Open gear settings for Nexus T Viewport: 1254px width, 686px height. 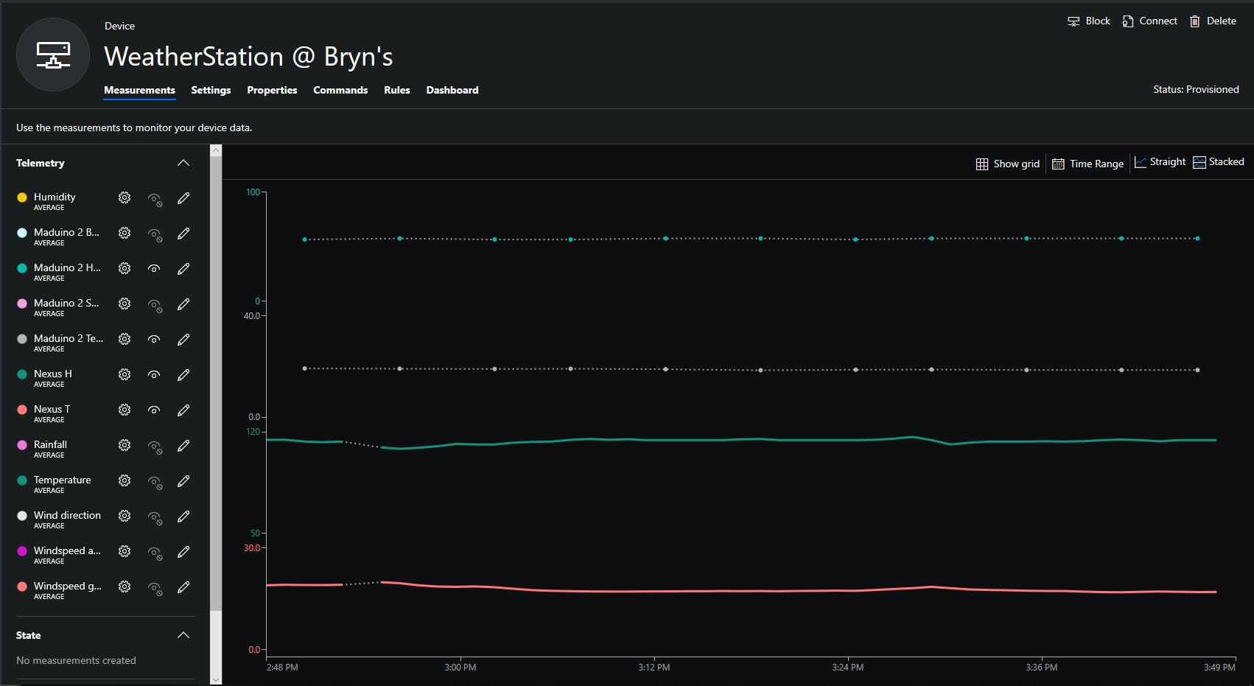(x=125, y=410)
